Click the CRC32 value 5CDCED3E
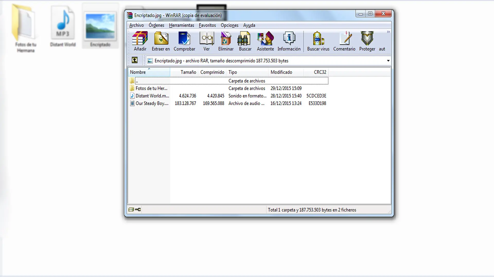Screen dimensions: 494x277 point(316,96)
